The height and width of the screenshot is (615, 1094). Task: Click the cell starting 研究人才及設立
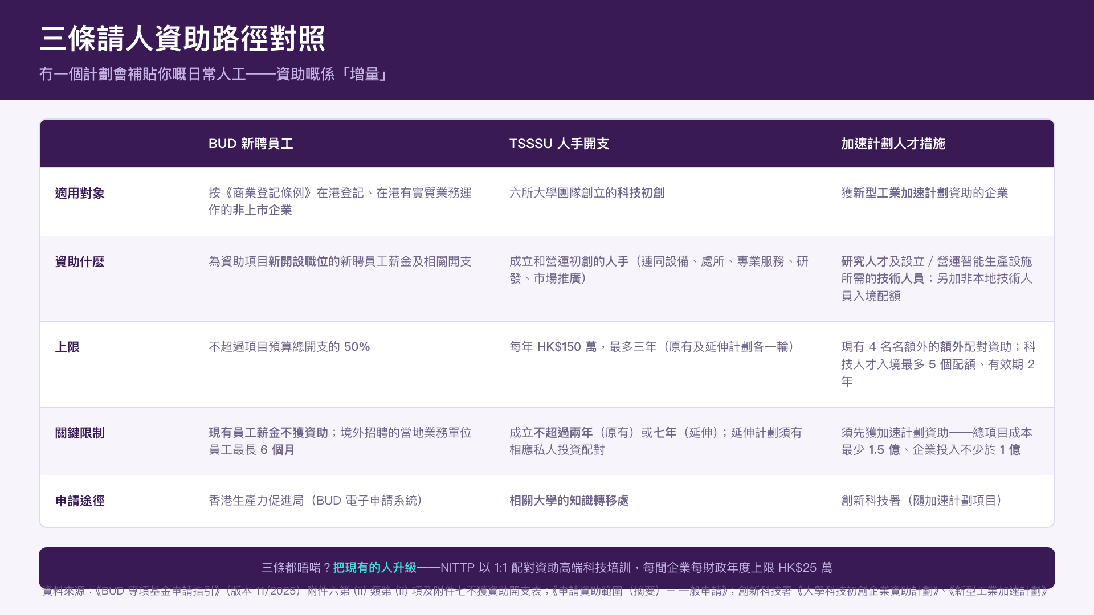click(x=937, y=278)
